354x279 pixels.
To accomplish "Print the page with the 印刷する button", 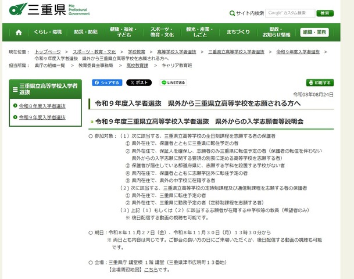I will tap(320, 83).
